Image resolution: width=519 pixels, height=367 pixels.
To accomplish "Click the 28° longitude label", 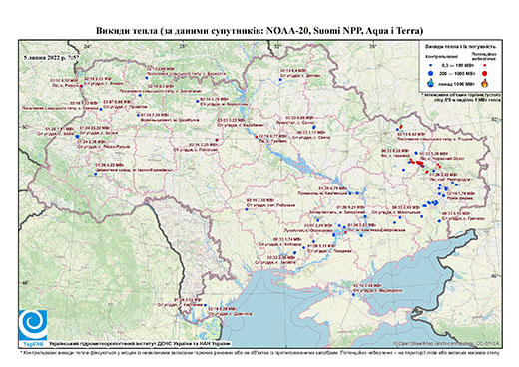I will click(x=184, y=47).
